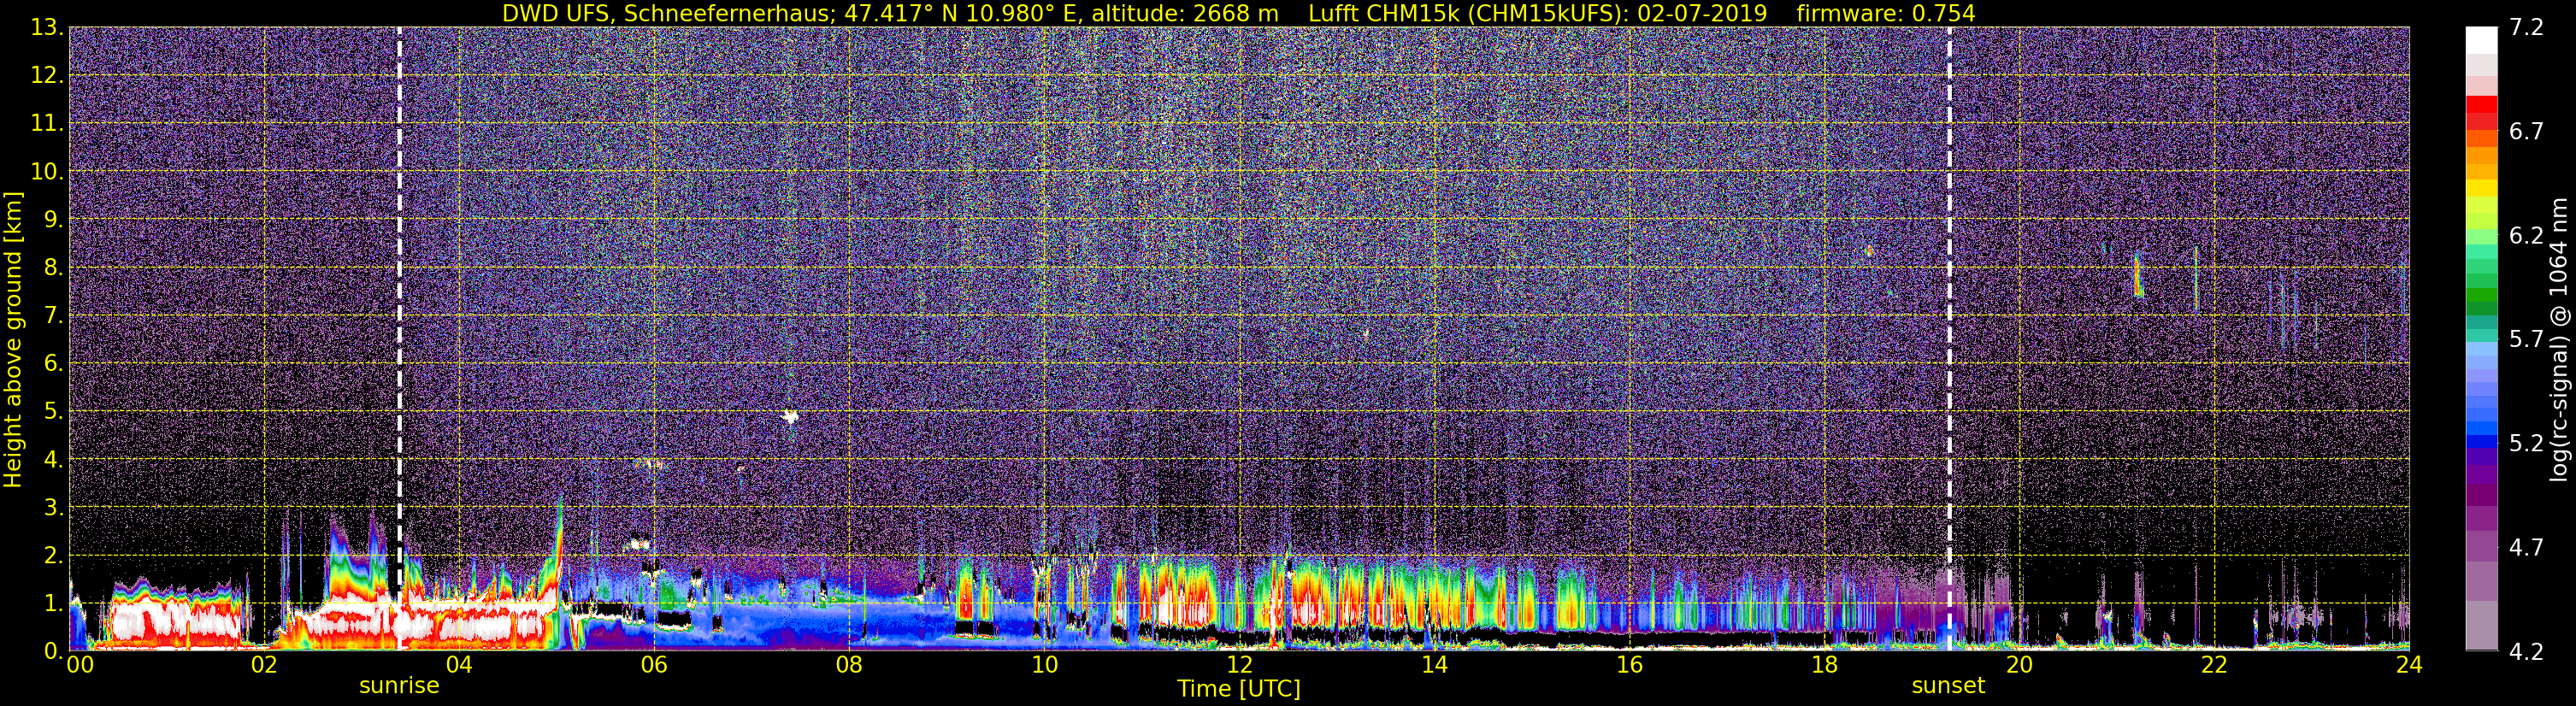2576x706 pixels.
Task: Click the time tick label '20'
Action: [x=2019, y=665]
